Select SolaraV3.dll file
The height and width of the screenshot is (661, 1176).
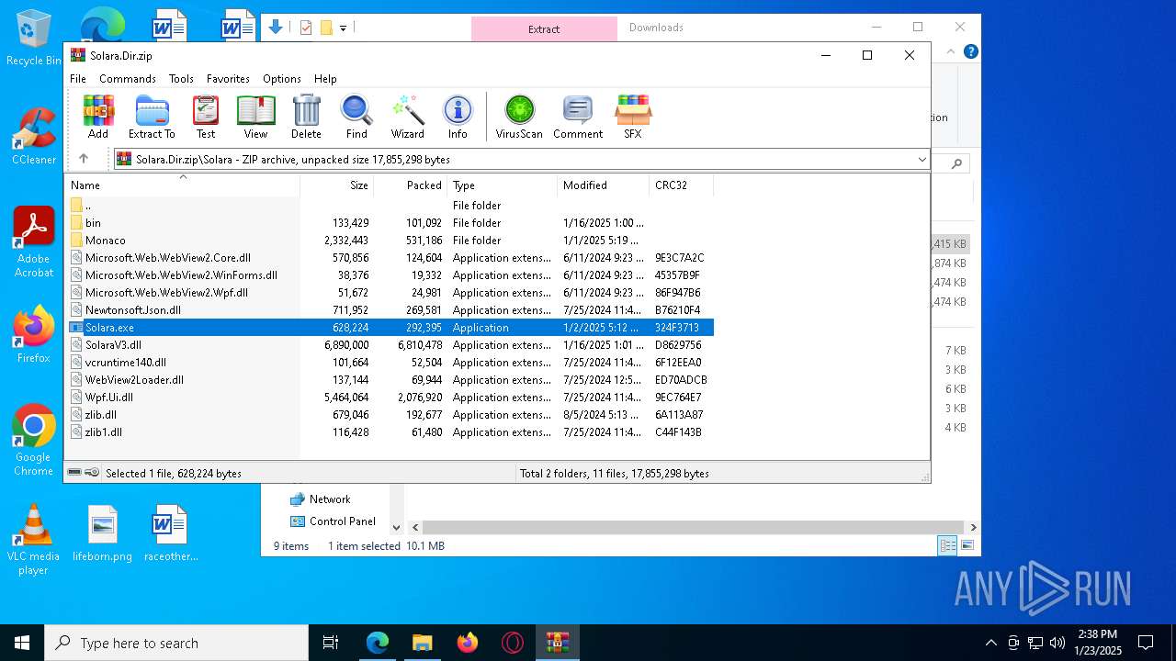(390, 345)
